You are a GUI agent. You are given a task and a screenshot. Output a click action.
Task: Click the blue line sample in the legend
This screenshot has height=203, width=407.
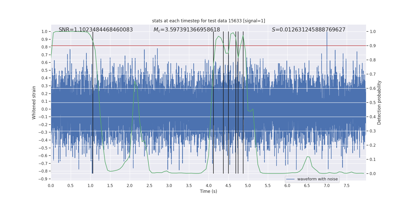pyautogui.click(x=290, y=179)
